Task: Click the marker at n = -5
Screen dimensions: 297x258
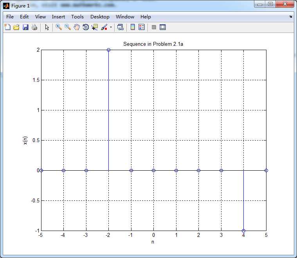Action: pos(41,170)
